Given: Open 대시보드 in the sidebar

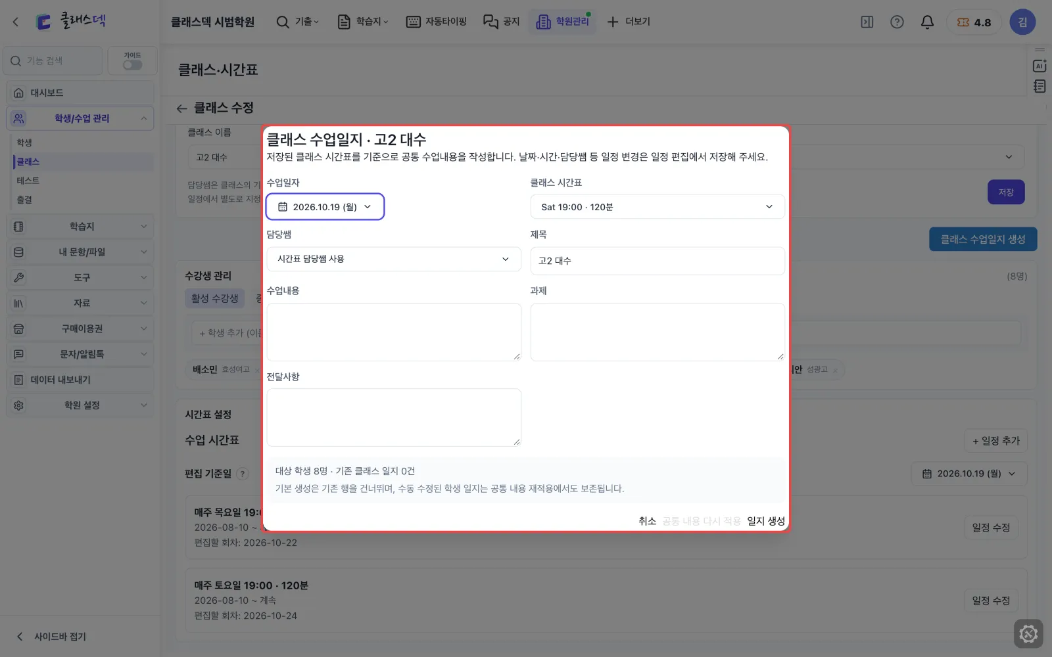Looking at the screenshot, I should point(80,93).
